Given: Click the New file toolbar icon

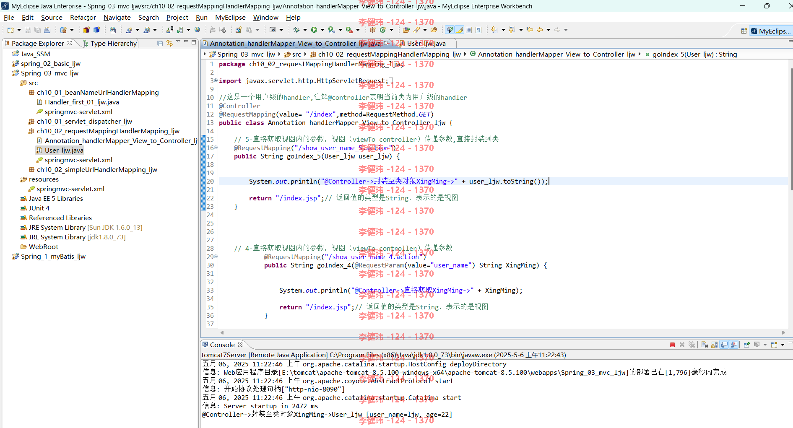Looking at the screenshot, I should tap(10, 30).
